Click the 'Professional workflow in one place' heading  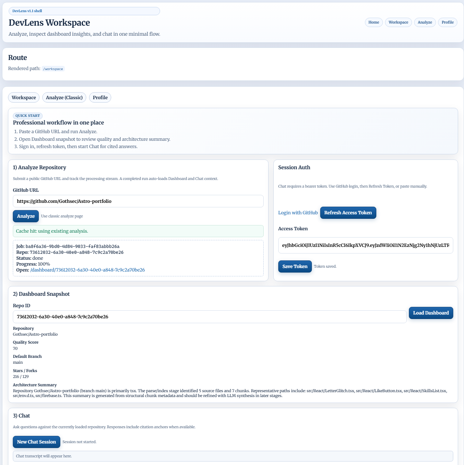click(x=59, y=122)
